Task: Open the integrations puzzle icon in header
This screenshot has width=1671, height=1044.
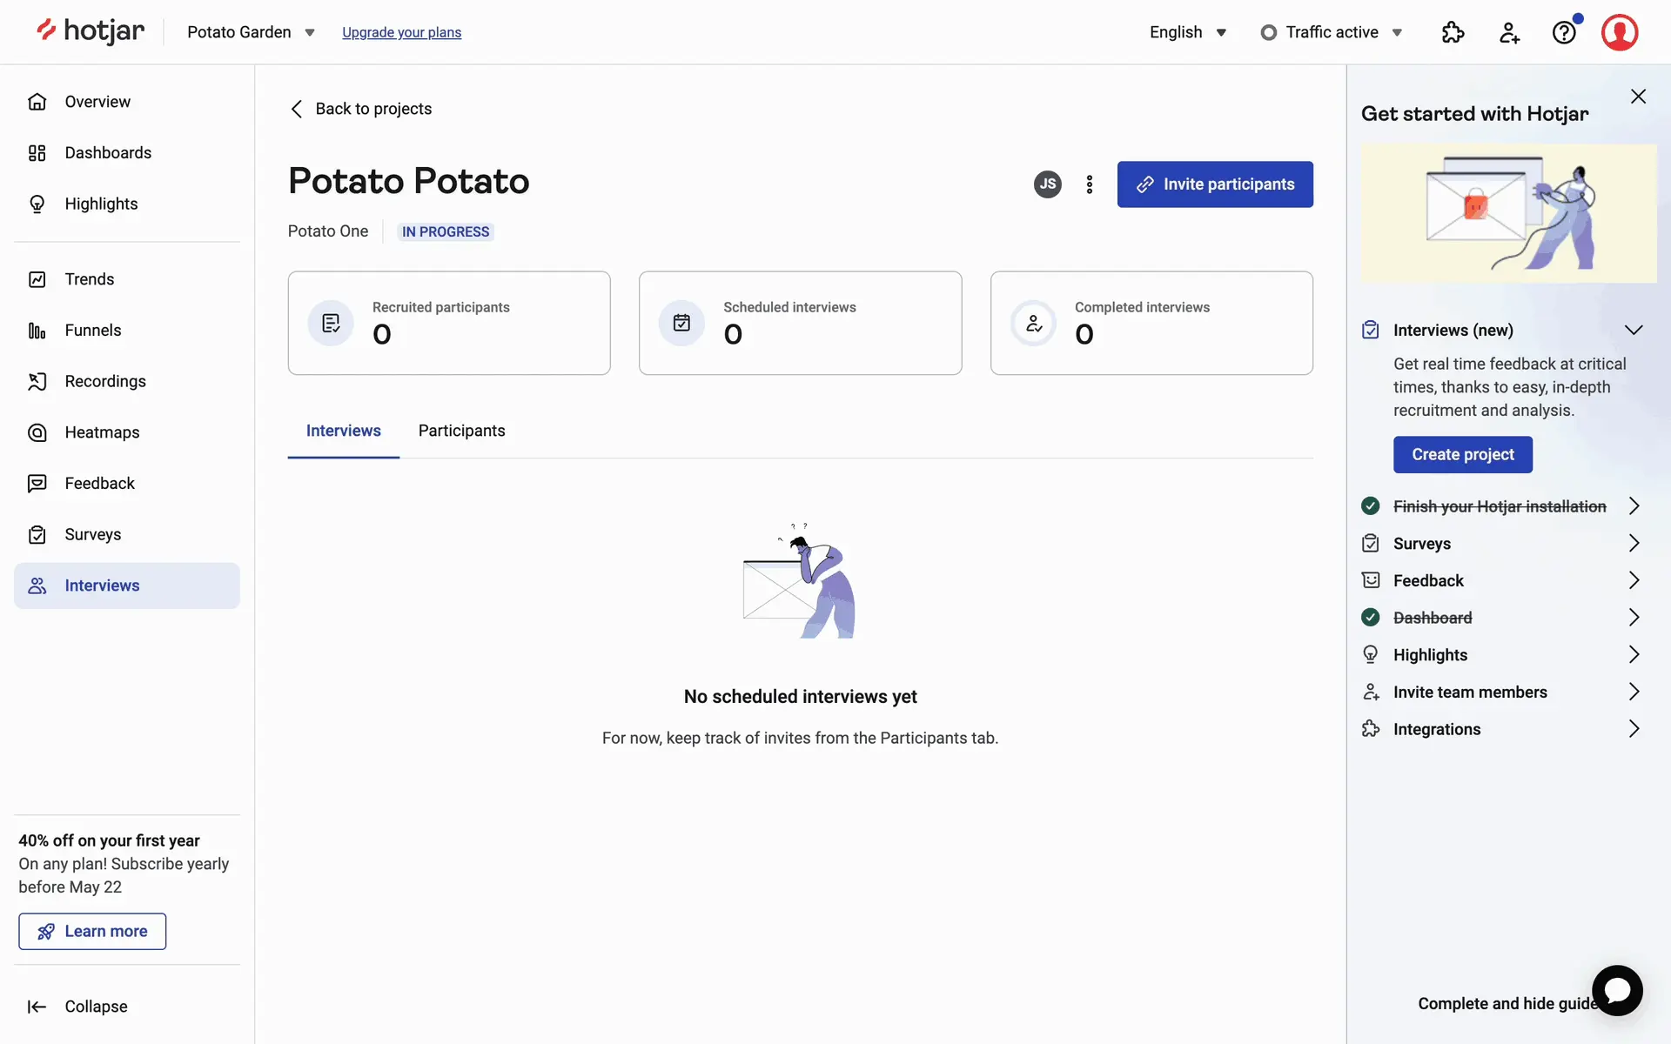Action: (1453, 32)
